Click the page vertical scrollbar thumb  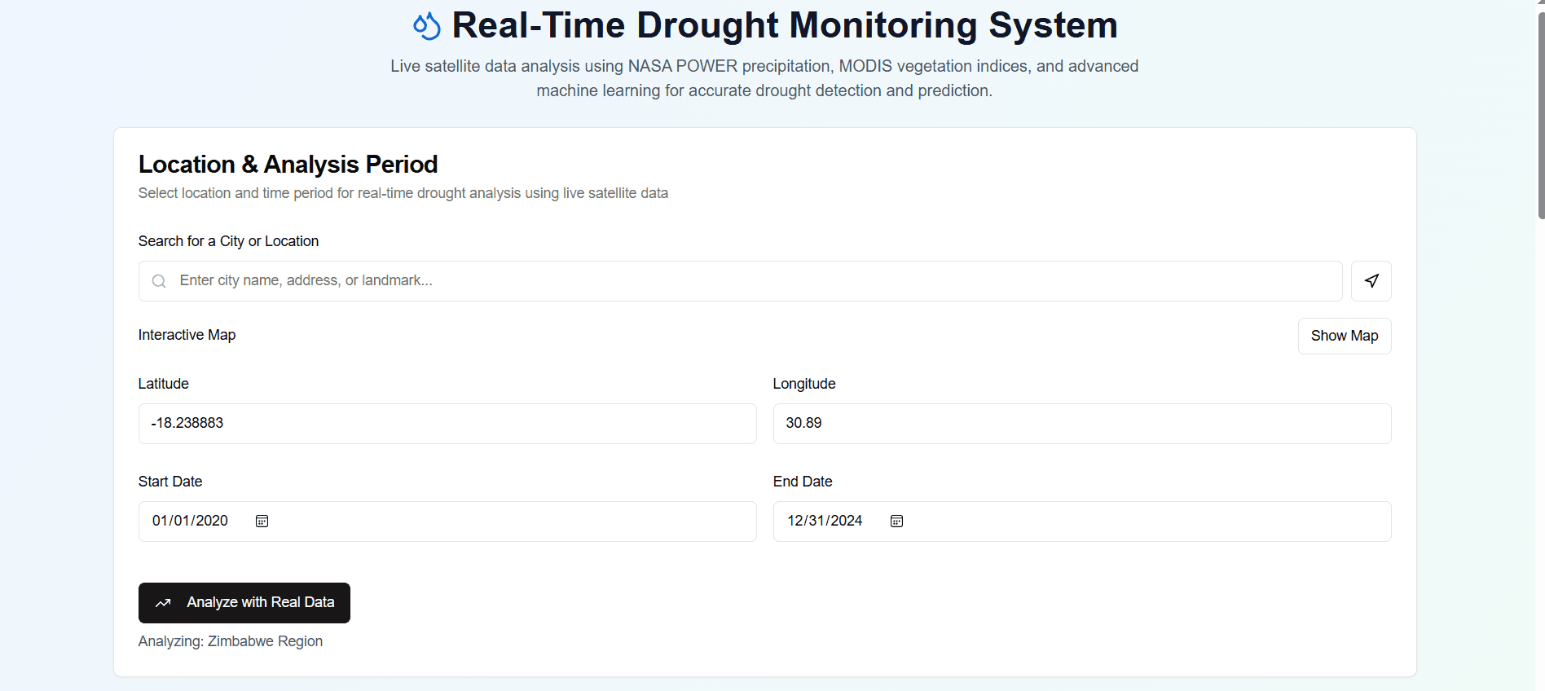[x=1541, y=114]
